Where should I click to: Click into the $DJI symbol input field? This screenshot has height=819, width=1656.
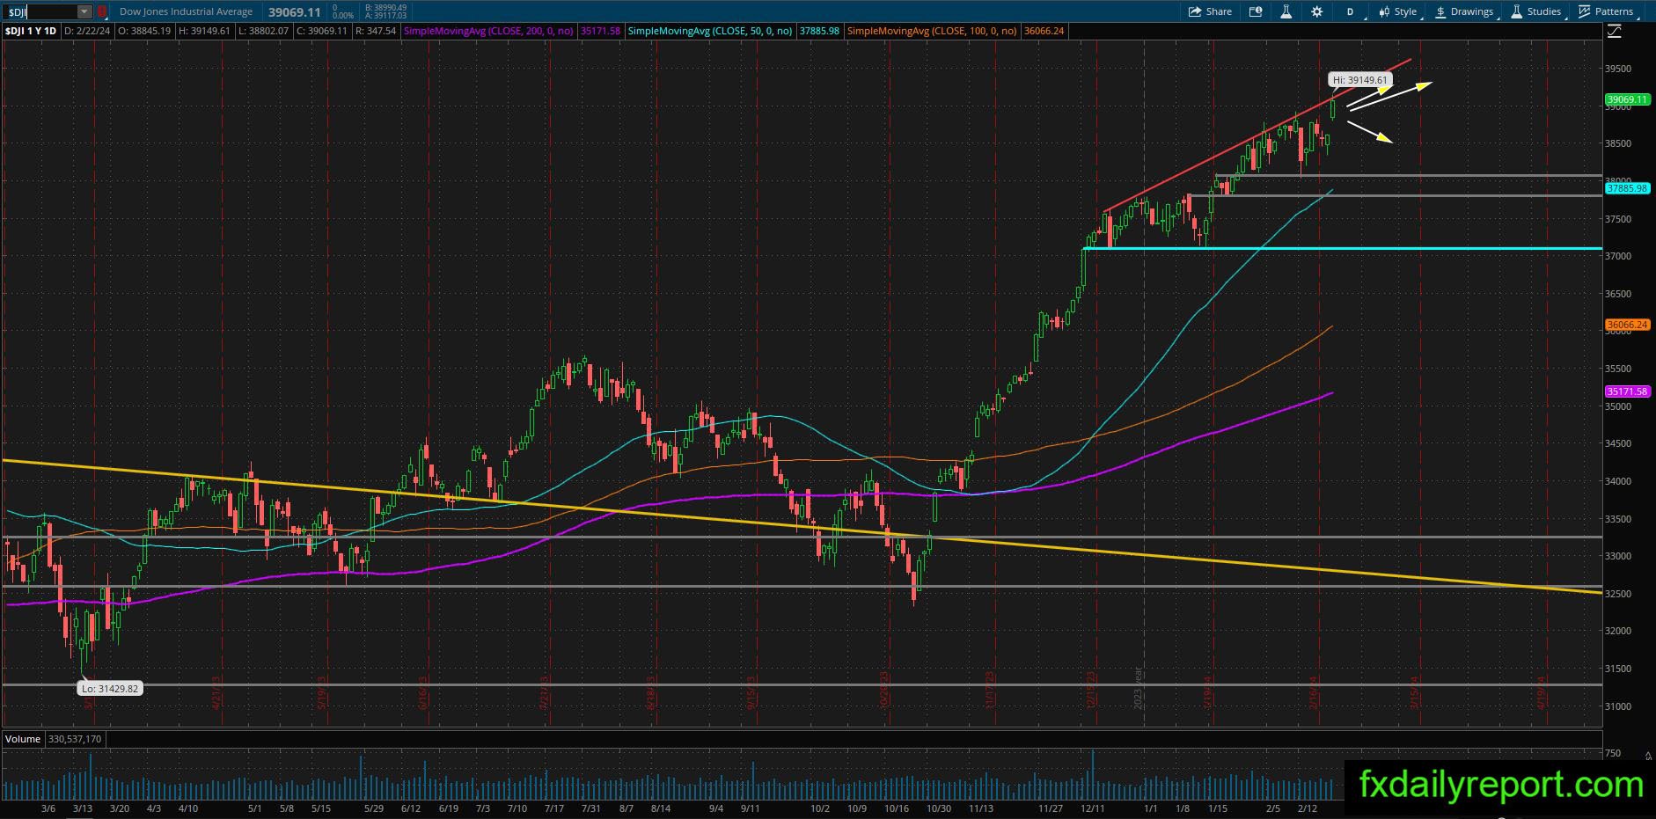(x=40, y=11)
